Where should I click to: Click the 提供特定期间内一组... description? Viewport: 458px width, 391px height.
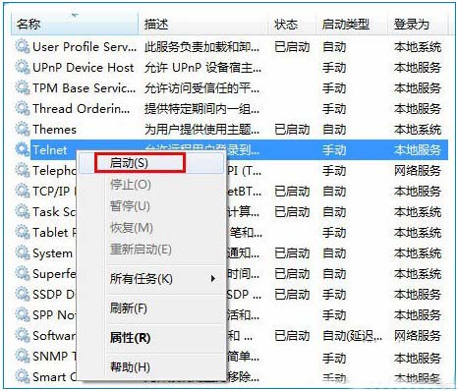[x=202, y=109]
